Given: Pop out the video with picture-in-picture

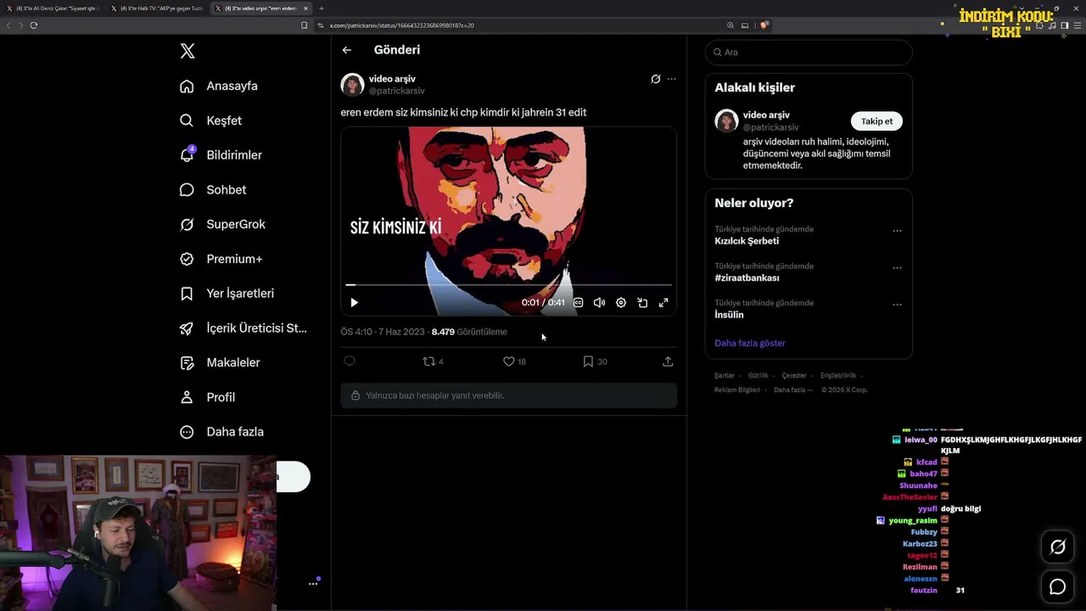Looking at the screenshot, I should (642, 303).
